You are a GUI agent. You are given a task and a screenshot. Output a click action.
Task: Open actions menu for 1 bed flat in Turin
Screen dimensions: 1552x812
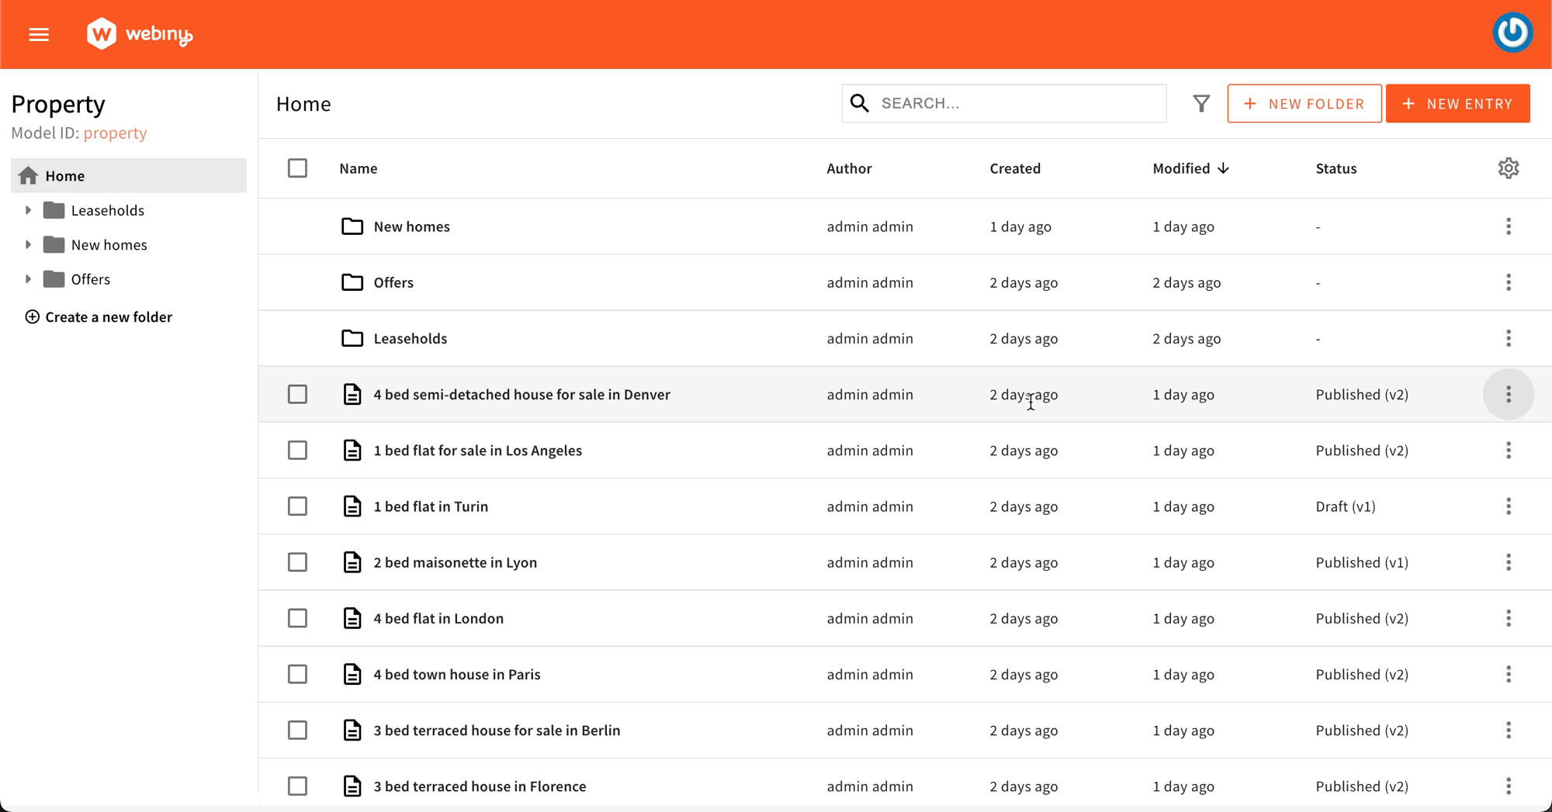1508,506
